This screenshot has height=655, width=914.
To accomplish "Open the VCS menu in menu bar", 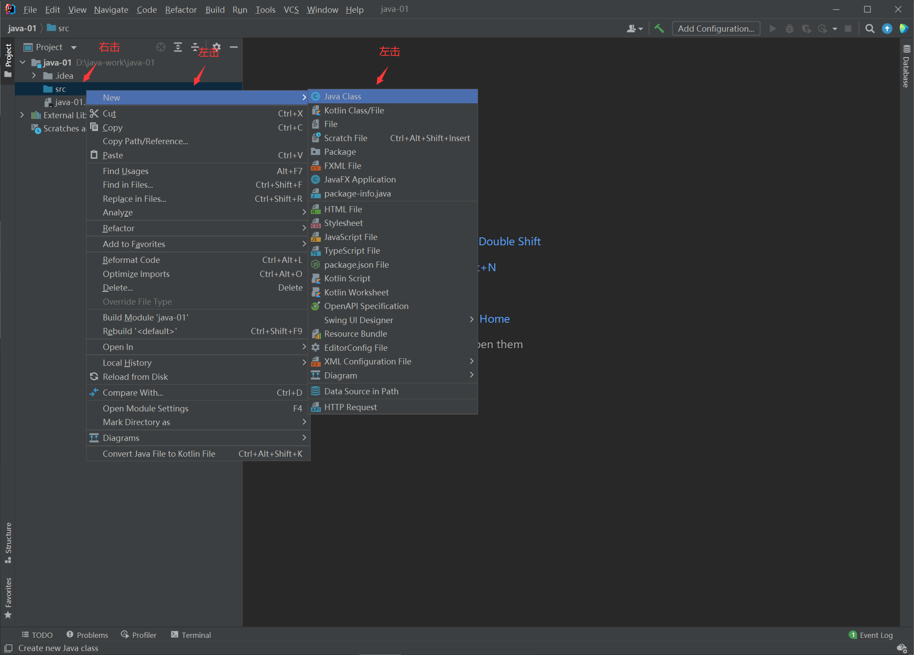I will (x=291, y=10).
